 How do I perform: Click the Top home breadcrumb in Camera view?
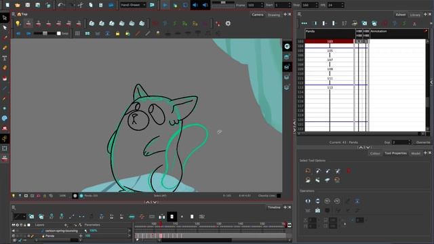pos(22,14)
